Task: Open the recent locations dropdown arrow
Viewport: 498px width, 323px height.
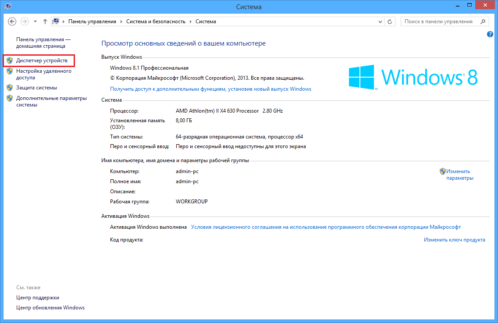Action: click(x=35, y=21)
